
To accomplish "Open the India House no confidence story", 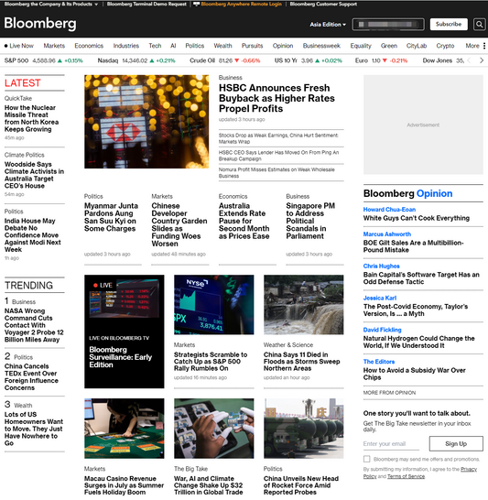I will (33, 235).
